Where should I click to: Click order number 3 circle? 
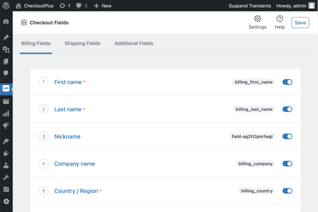pos(43,136)
